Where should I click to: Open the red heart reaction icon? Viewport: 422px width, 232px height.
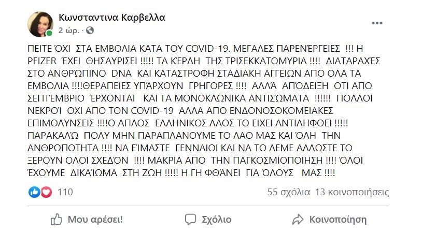click(46, 192)
